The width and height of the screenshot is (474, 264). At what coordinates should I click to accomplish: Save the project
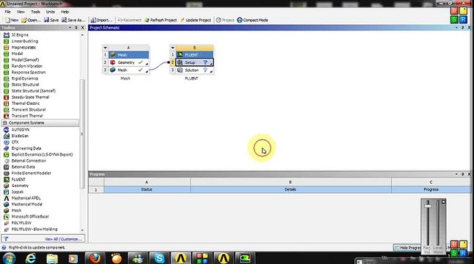51,21
